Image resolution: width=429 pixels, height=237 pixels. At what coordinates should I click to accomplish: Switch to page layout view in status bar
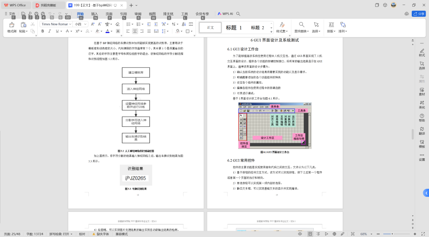(x=310, y=234)
